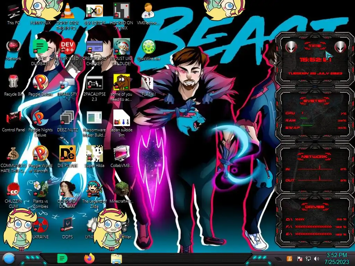Open the FLASH ! shortcut
This screenshot has width=355, height=266.
[148, 86]
